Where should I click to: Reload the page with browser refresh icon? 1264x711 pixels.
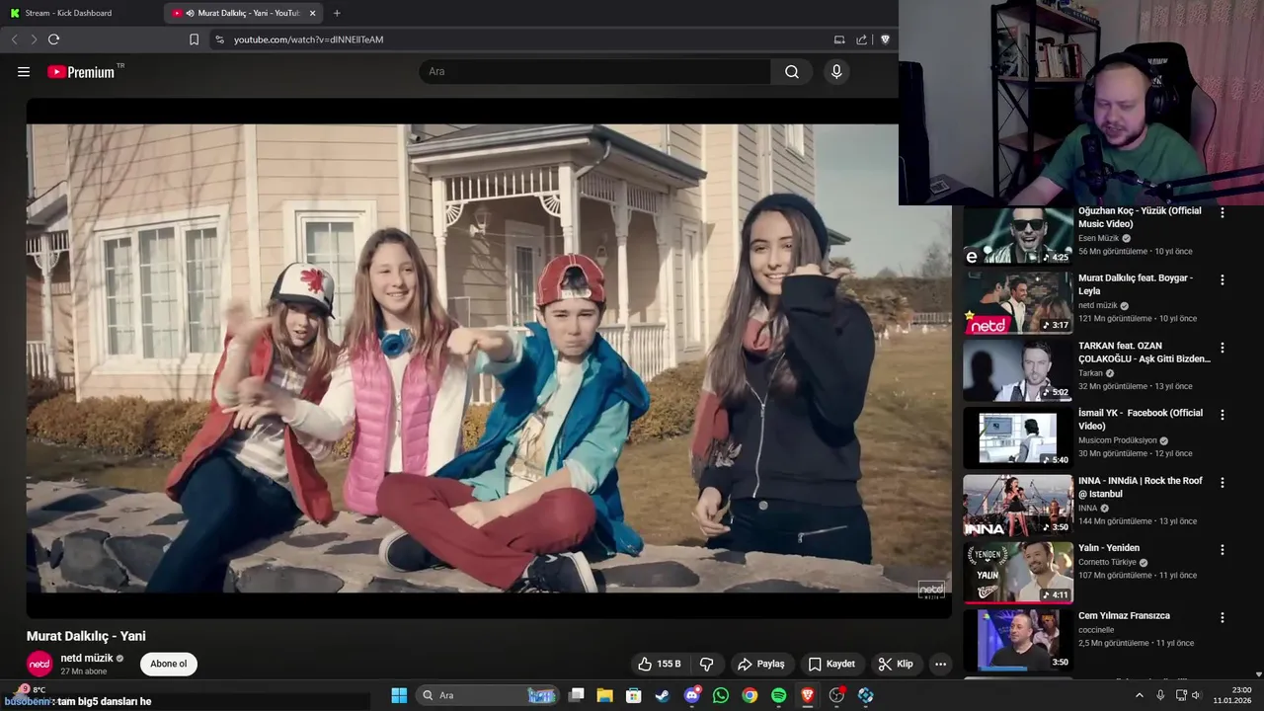coord(54,39)
